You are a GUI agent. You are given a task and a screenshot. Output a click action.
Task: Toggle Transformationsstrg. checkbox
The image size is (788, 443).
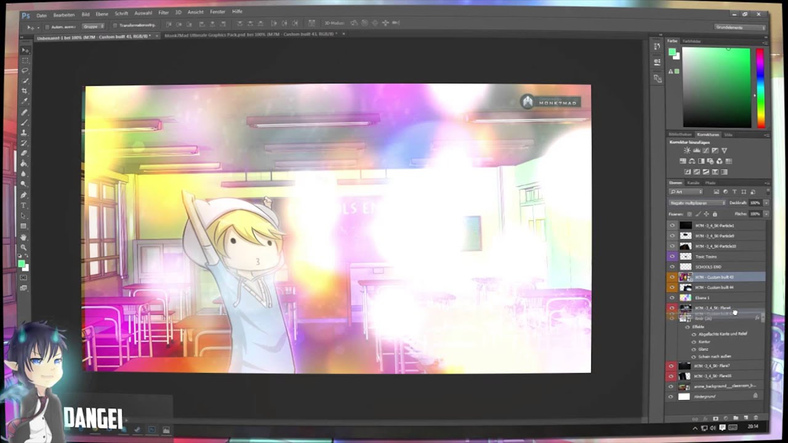coord(115,27)
